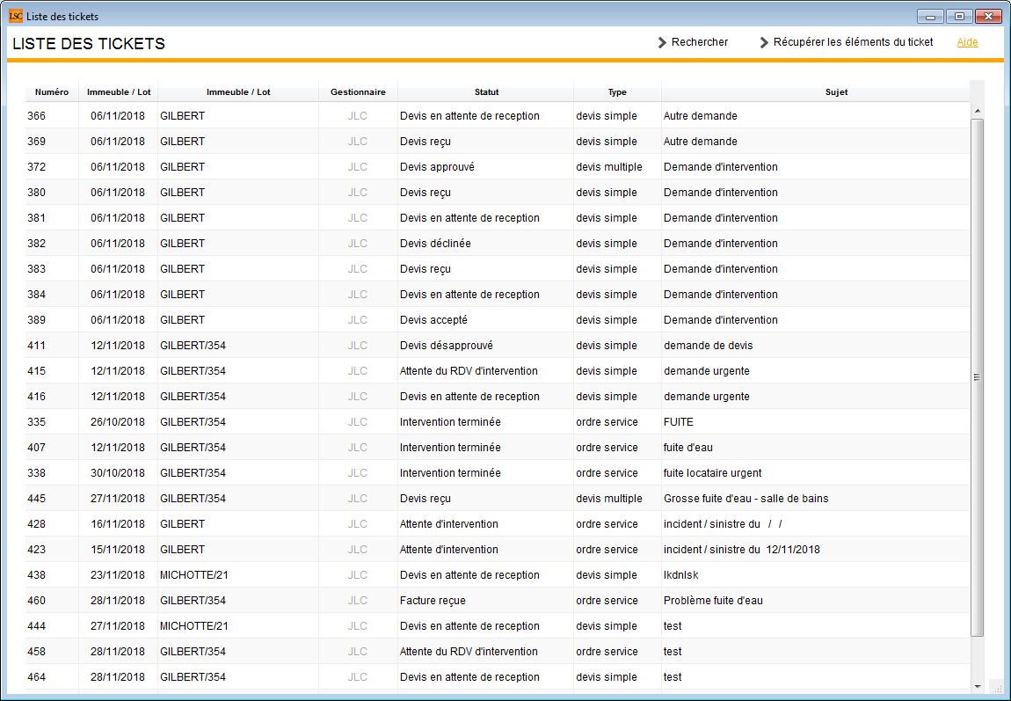Viewport: 1011px width, 701px height.
Task: Click the Type column header
Action: click(617, 92)
